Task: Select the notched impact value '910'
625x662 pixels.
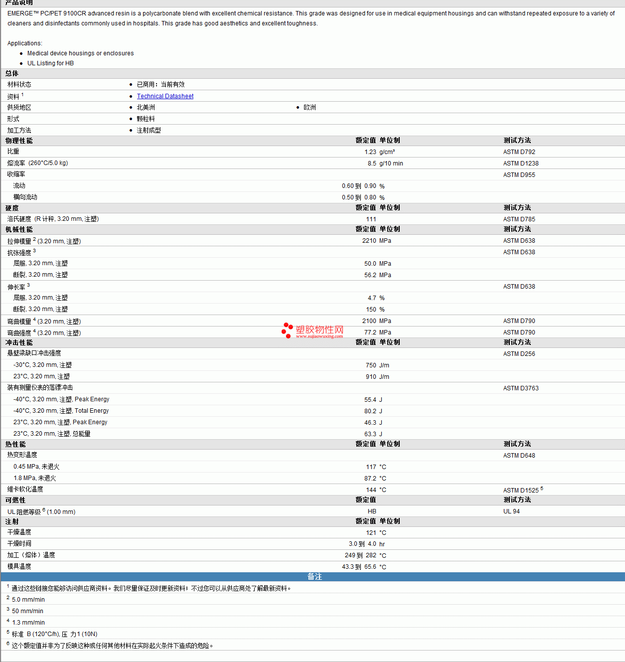Action: coord(371,377)
